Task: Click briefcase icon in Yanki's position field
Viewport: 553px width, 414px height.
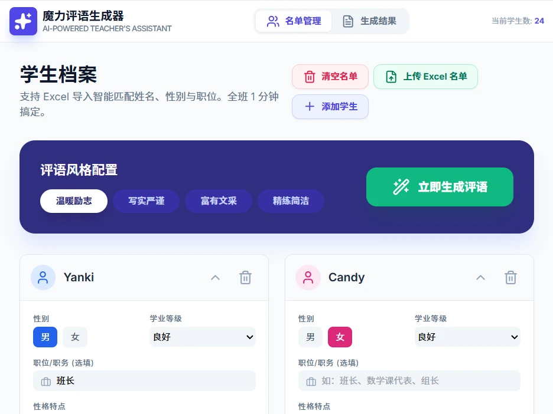Action: pyautogui.click(x=45, y=382)
